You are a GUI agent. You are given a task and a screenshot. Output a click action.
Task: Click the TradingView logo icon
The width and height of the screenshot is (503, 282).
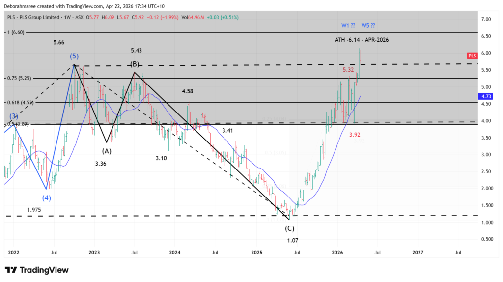pos(12,270)
